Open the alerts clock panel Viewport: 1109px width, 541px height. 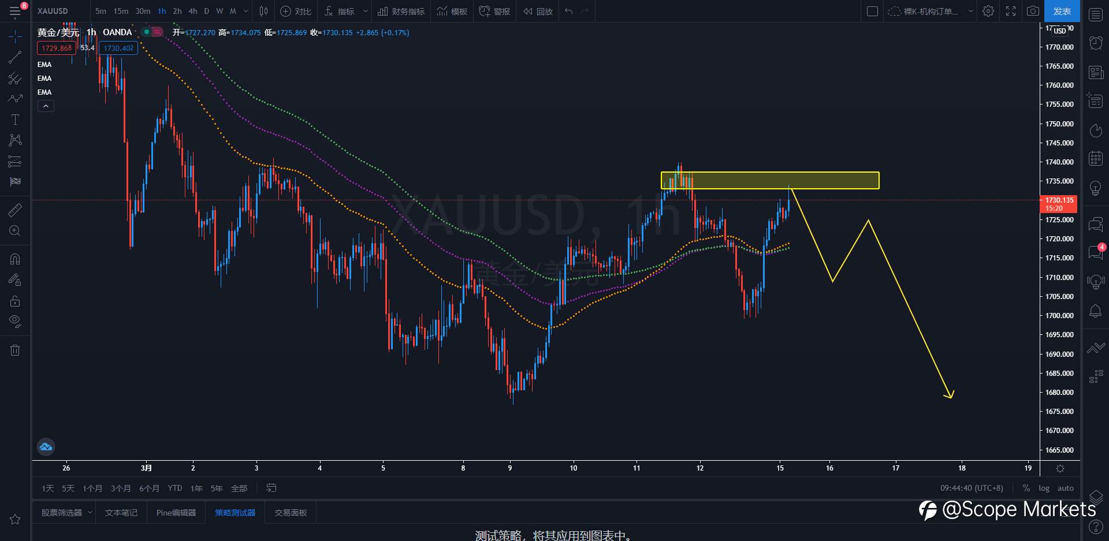tap(1096, 43)
